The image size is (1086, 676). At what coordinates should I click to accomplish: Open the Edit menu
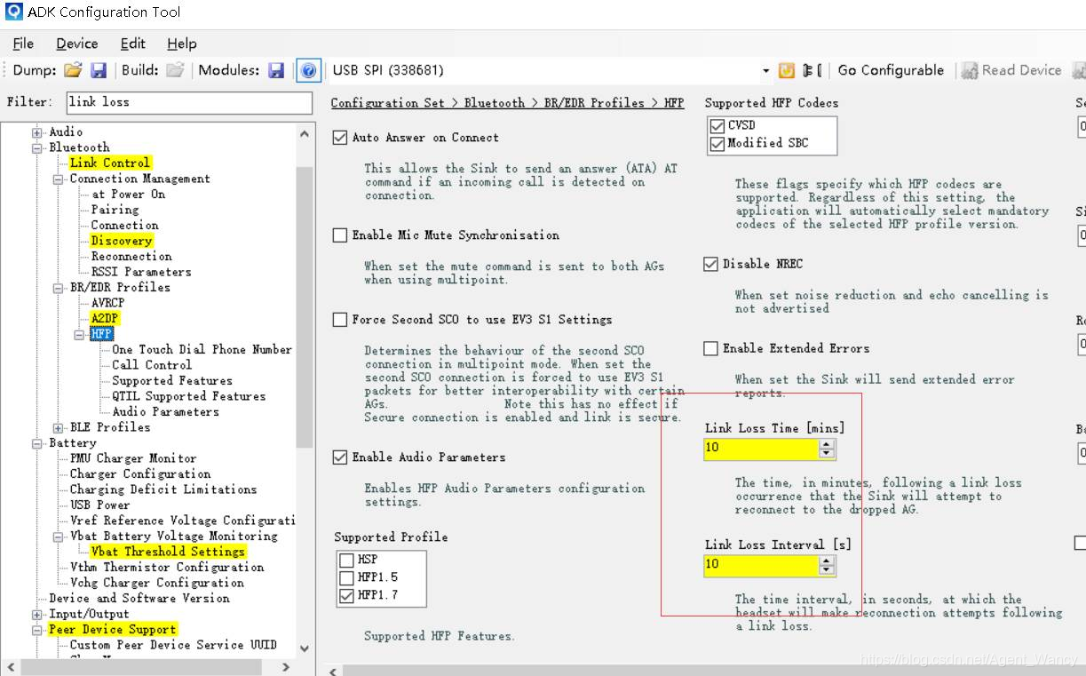tap(133, 44)
